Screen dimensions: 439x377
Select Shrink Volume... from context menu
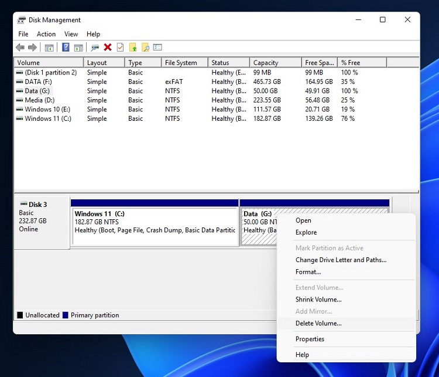coord(318,299)
